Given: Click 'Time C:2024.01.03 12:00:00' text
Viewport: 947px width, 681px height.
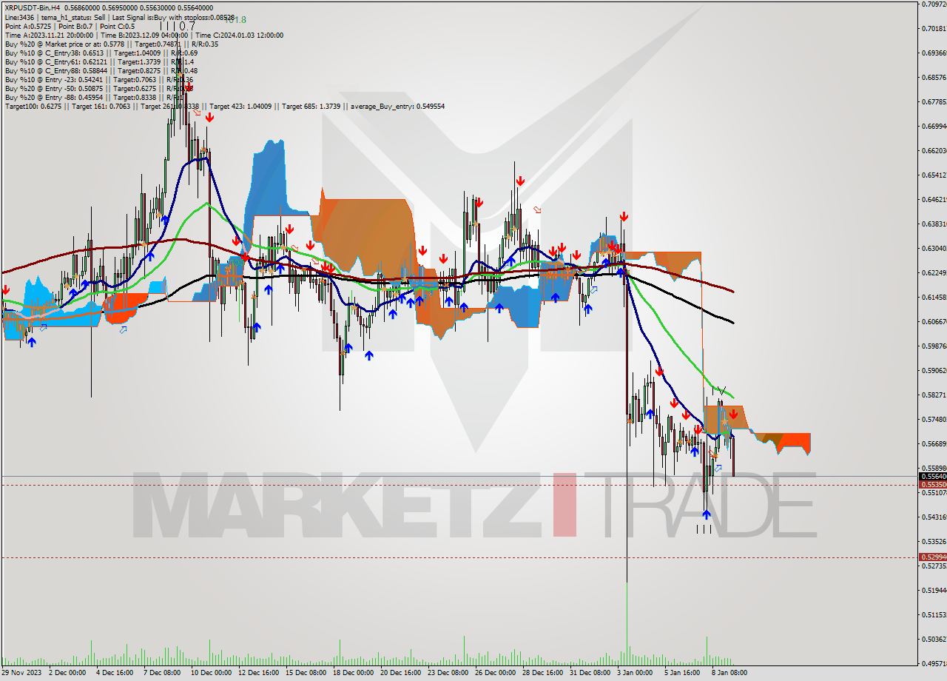Looking at the screenshot, I should point(240,35).
